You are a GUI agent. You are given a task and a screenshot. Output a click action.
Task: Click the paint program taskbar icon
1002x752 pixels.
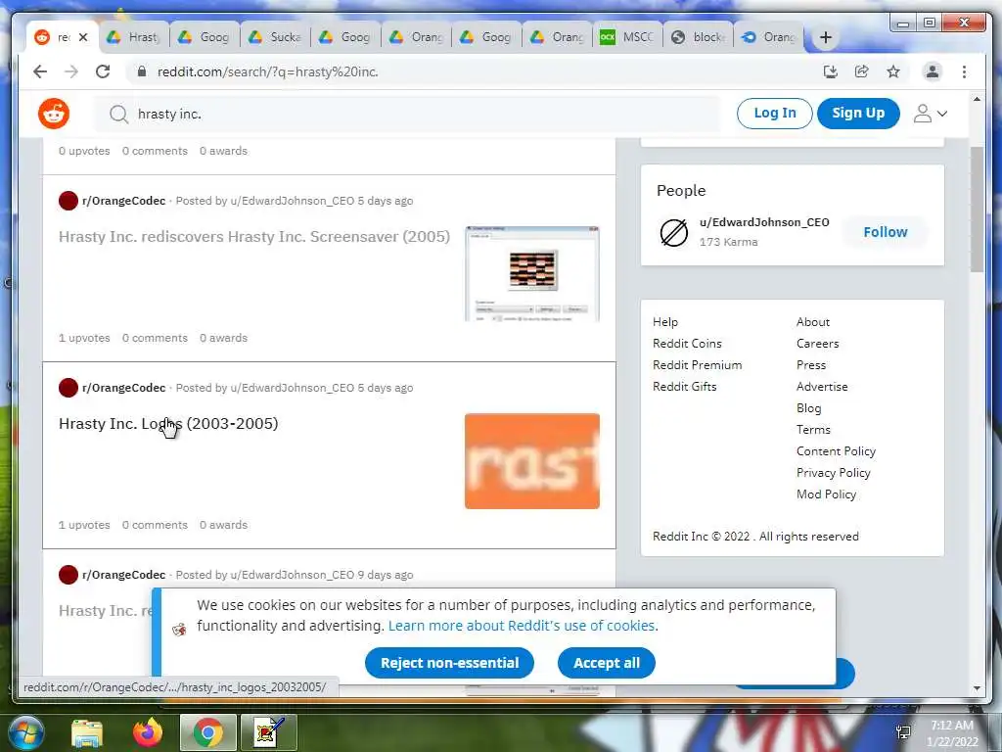point(269,732)
